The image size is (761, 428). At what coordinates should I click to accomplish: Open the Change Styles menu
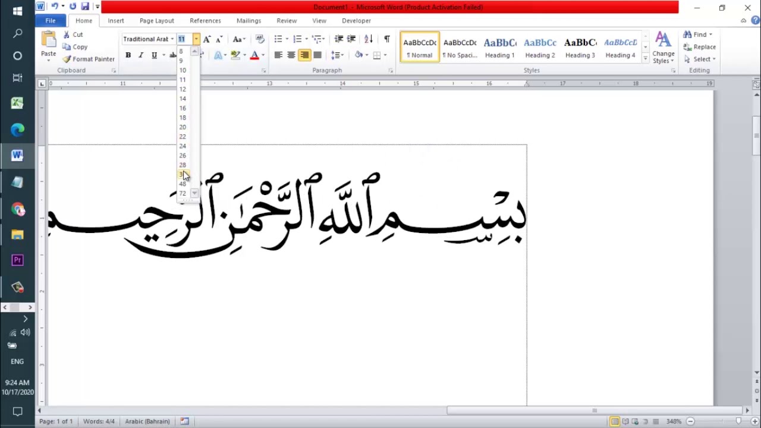pos(663,48)
